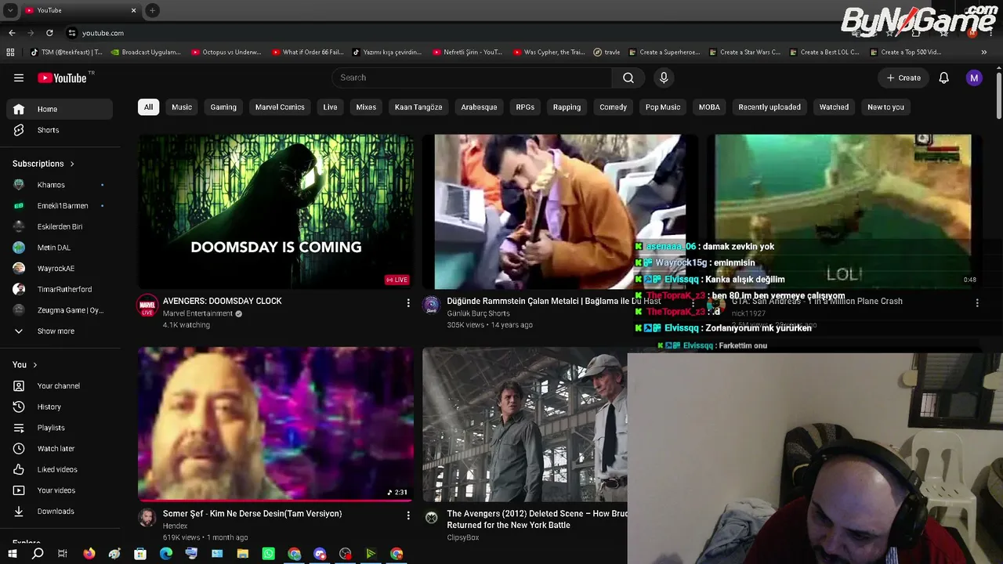
Task: Open WhatsApp from the taskbar
Action: 269,554
